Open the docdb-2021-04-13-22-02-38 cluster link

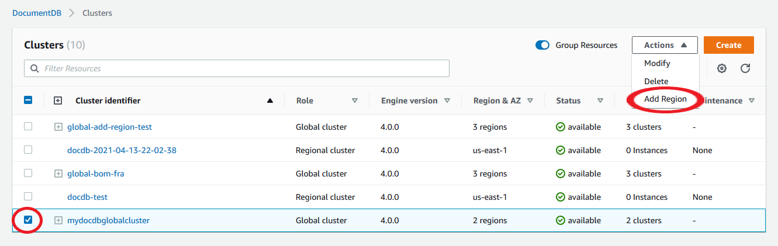click(122, 150)
